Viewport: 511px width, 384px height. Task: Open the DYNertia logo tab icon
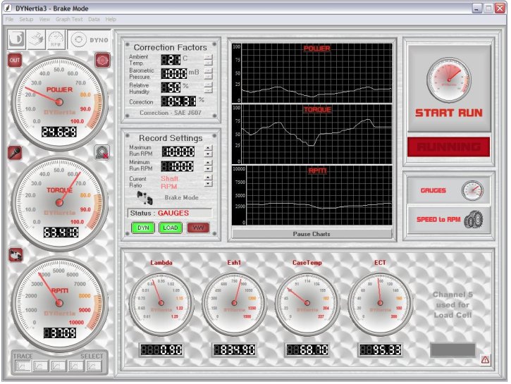(17, 39)
